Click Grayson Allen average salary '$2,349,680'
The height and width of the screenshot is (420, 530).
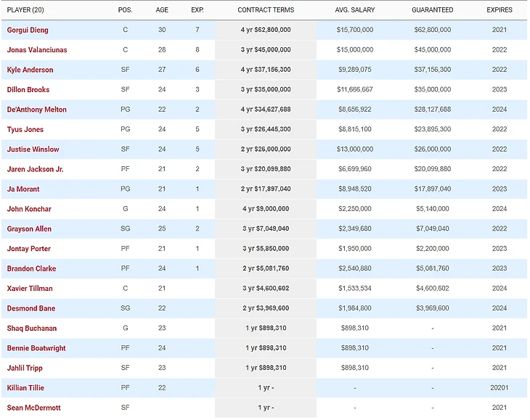(x=355, y=229)
